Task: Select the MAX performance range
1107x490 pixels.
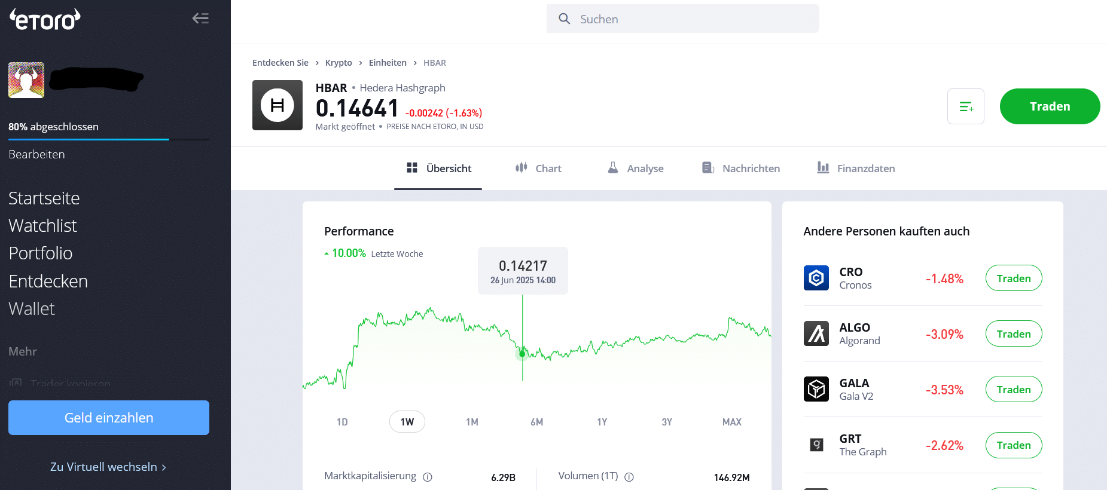Action: [x=732, y=422]
